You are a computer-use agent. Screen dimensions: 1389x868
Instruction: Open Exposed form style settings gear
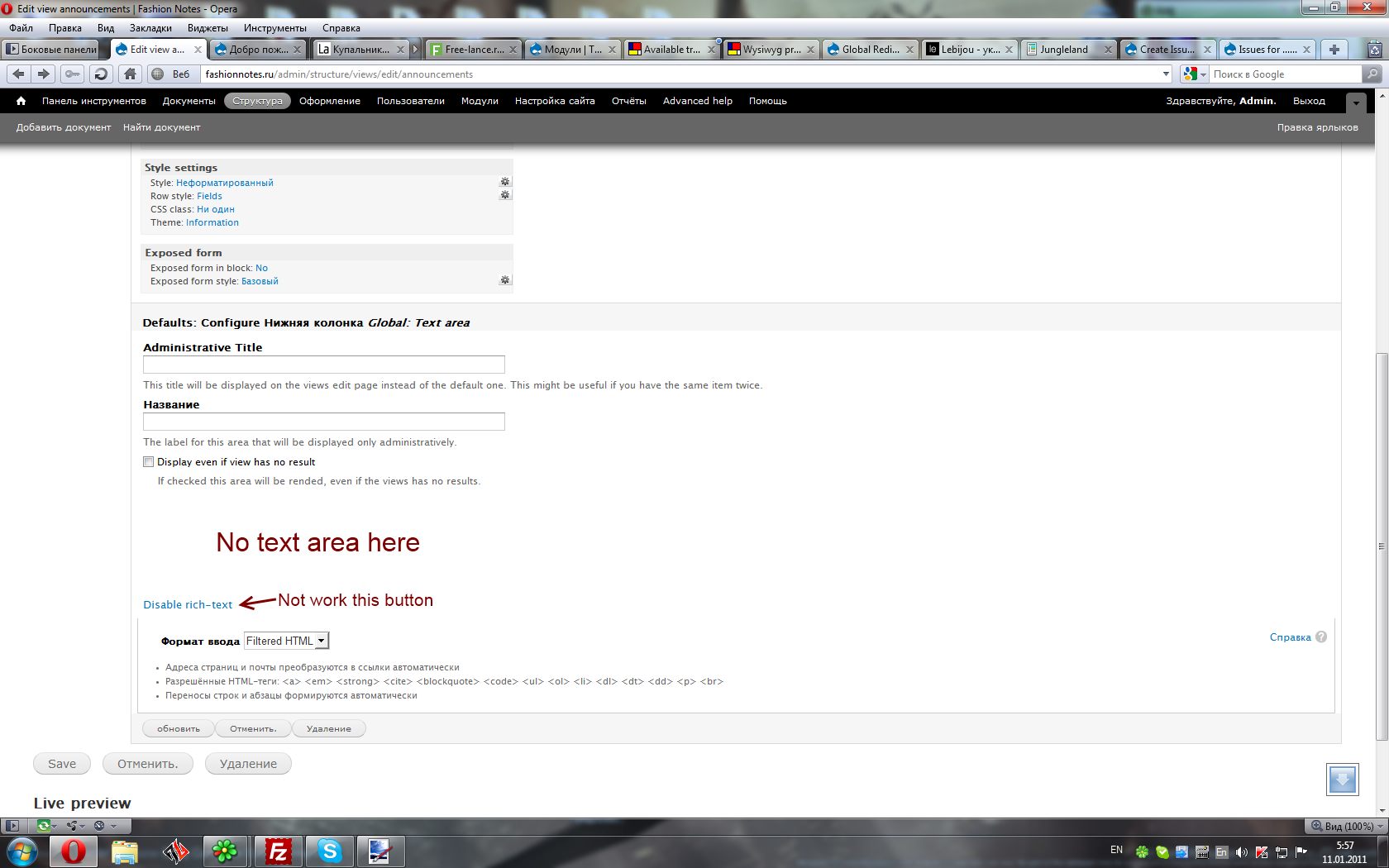pos(504,280)
